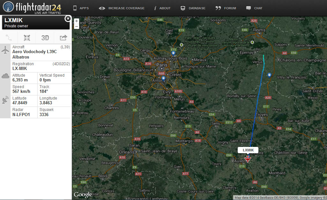The height and width of the screenshot is (200, 327).
Task: Click squawk value 3336
Action: 44,114
